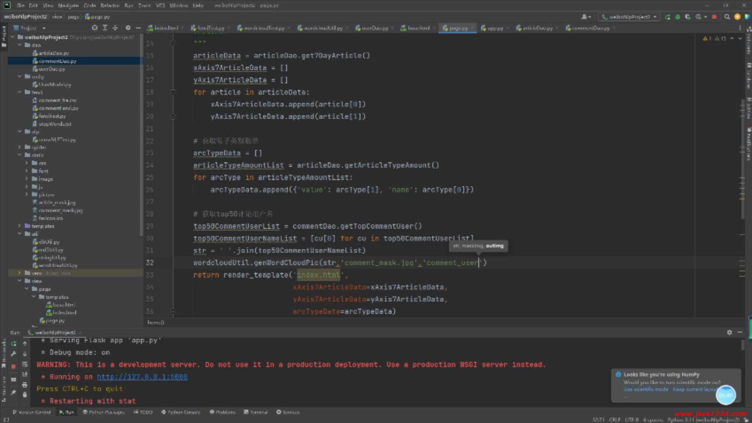The width and height of the screenshot is (752, 423).
Task: Click the Debug bug icon
Action: [678, 17]
